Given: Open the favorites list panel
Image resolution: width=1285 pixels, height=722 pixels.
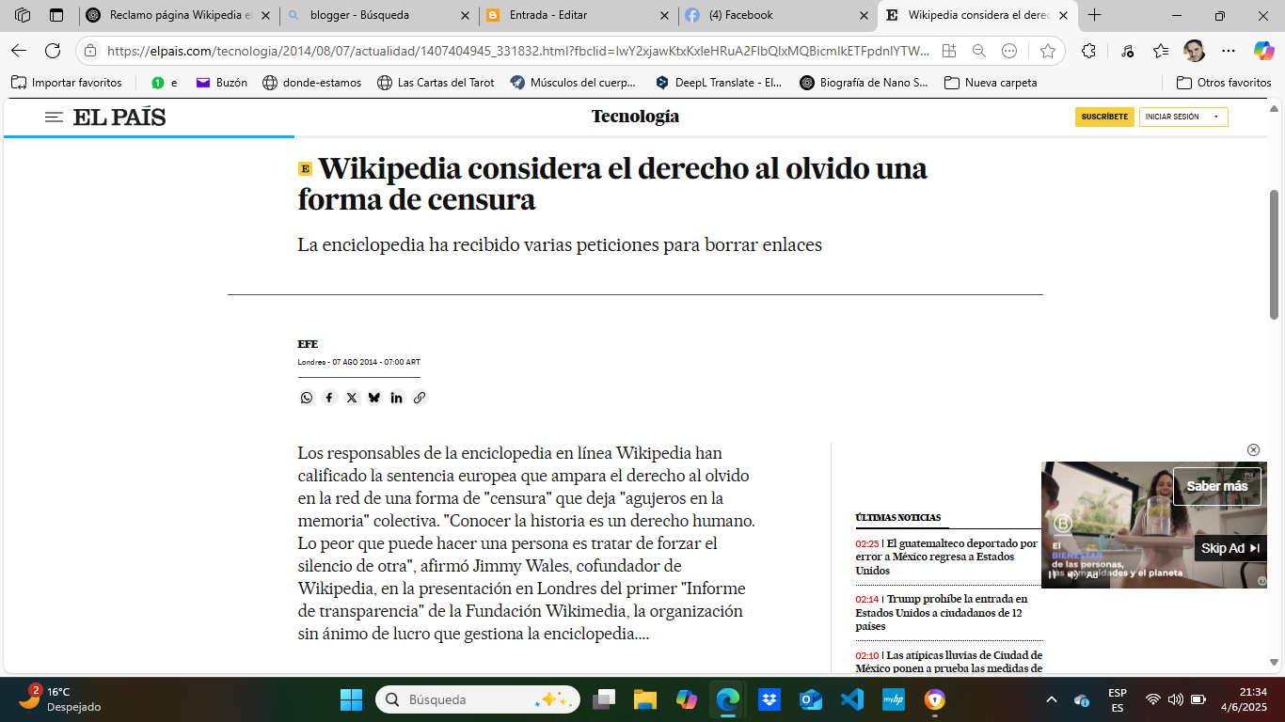Looking at the screenshot, I should [x=1161, y=51].
